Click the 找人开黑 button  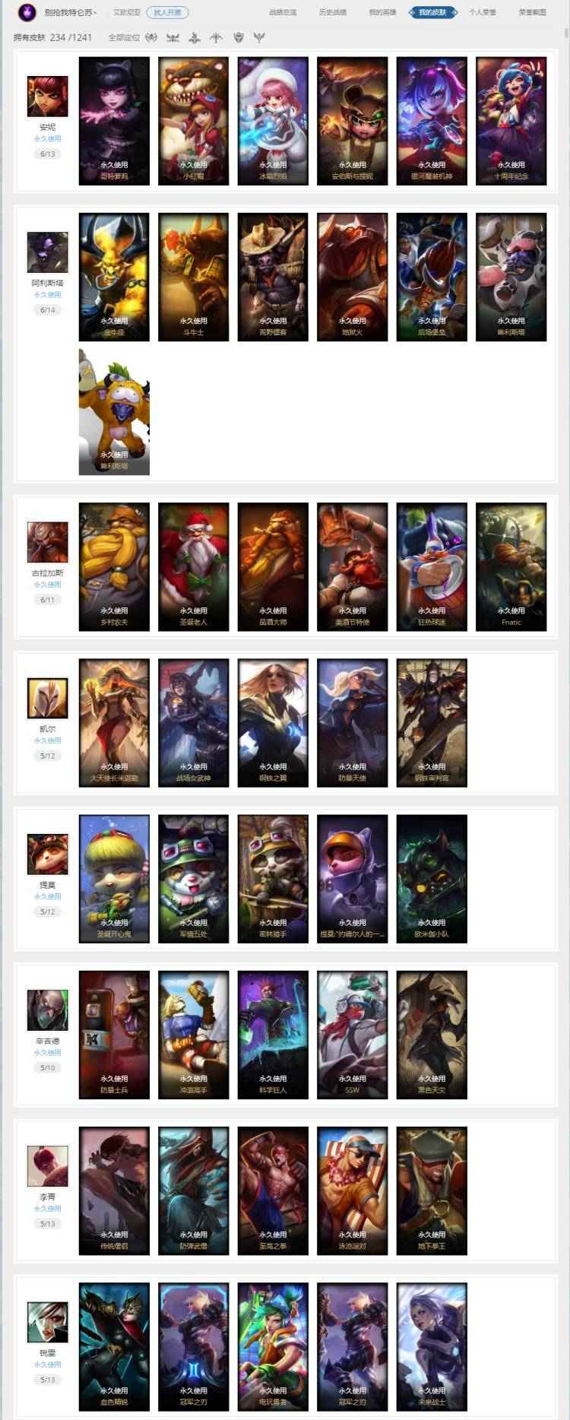pyautogui.click(x=167, y=12)
